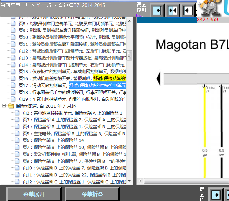229x201 pixels.
Task: Open 页13 副驾驶员侧后部车窗升降器按钮
Action: coord(72,58)
